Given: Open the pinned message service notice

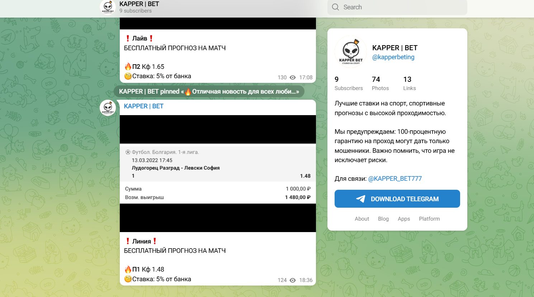Looking at the screenshot, I should pyautogui.click(x=209, y=91).
